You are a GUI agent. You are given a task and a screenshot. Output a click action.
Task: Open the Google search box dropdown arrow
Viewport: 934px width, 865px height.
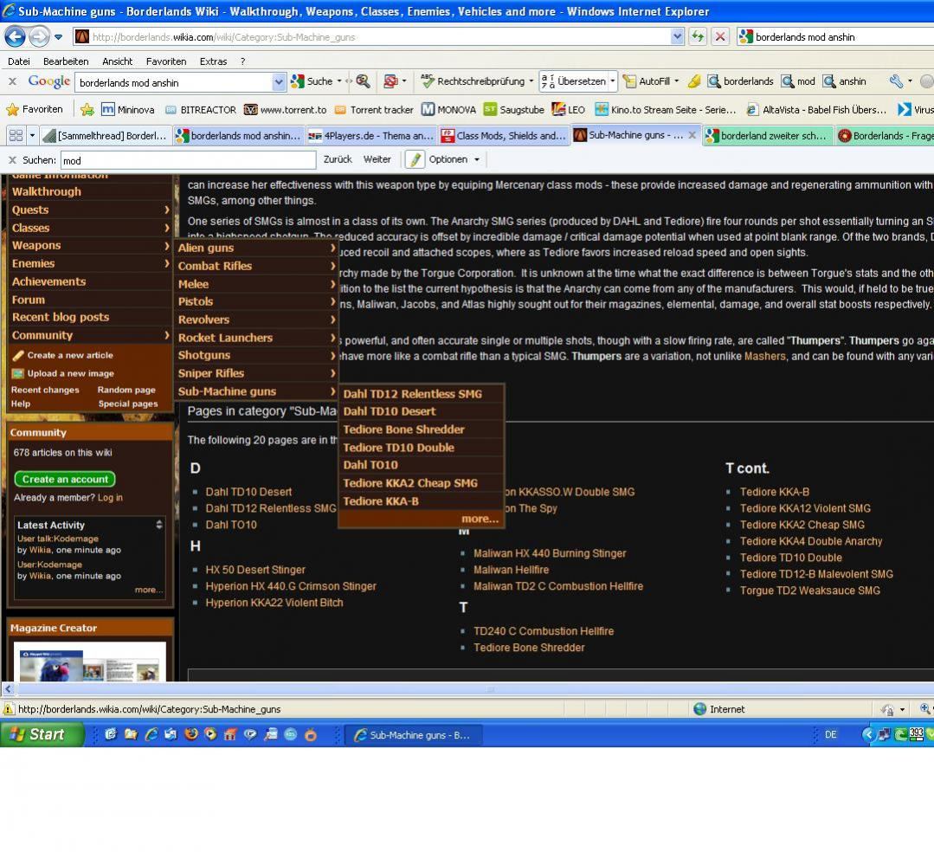[278, 82]
